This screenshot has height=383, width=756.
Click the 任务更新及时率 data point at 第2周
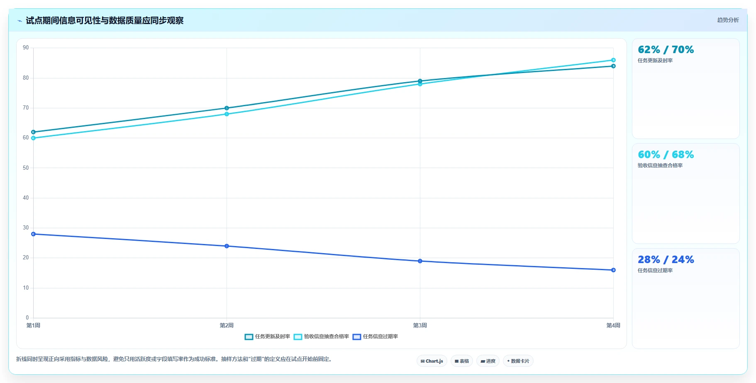click(x=227, y=108)
